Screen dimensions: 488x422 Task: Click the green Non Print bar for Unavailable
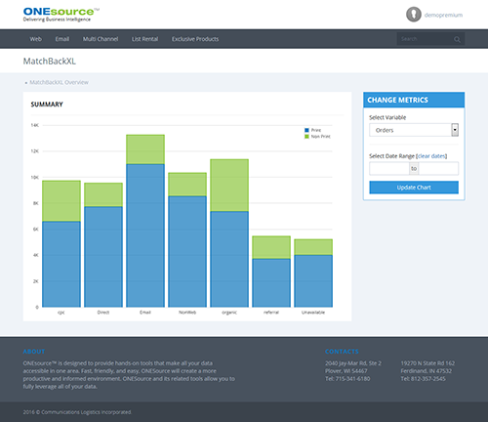click(313, 247)
